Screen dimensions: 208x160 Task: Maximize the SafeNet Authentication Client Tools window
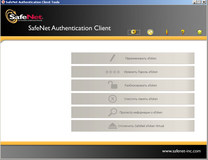pyautogui.click(x=199, y=2)
